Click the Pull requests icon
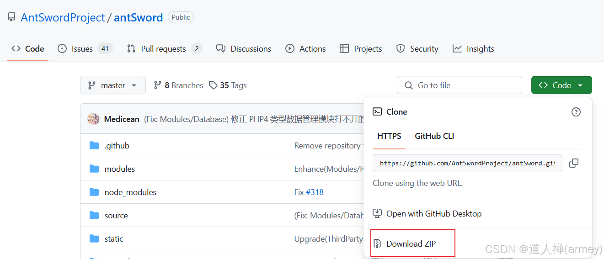 [131, 48]
